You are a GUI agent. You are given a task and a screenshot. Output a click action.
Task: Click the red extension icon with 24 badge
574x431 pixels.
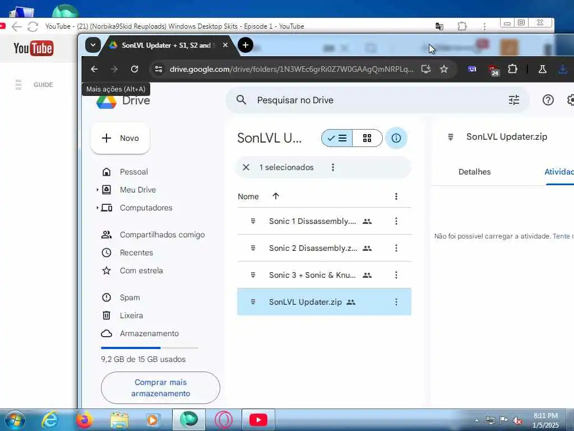pos(493,70)
